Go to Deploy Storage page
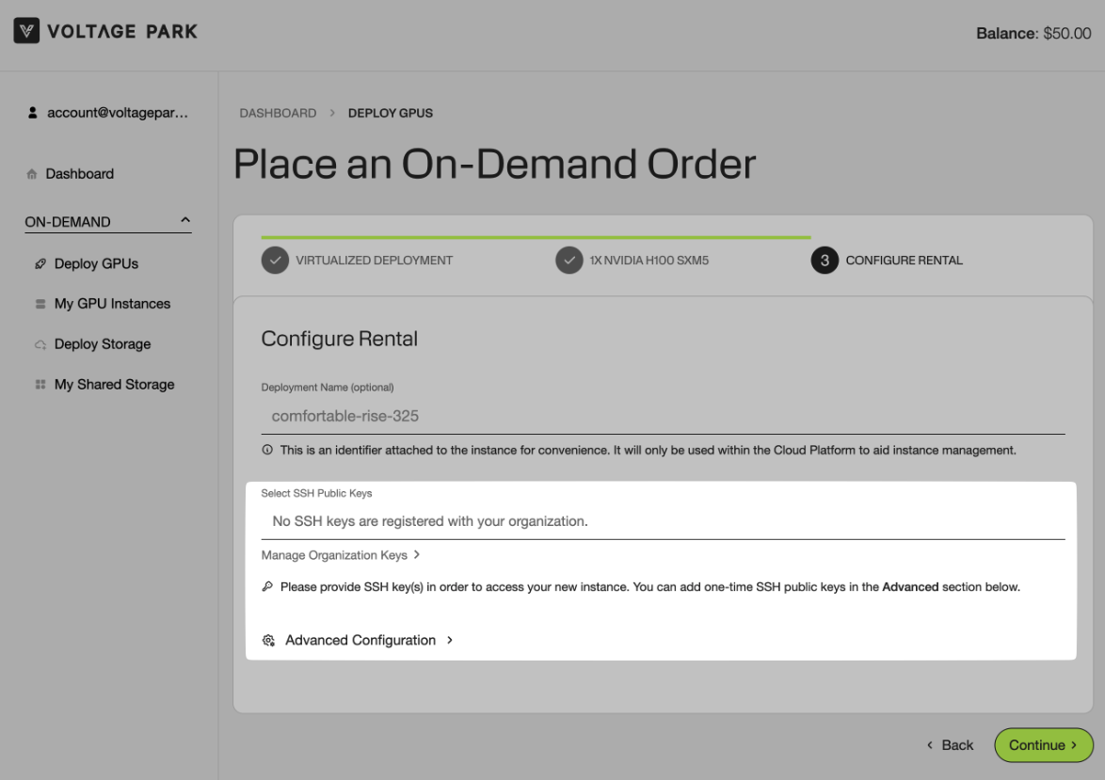 pyautogui.click(x=103, y=344)
